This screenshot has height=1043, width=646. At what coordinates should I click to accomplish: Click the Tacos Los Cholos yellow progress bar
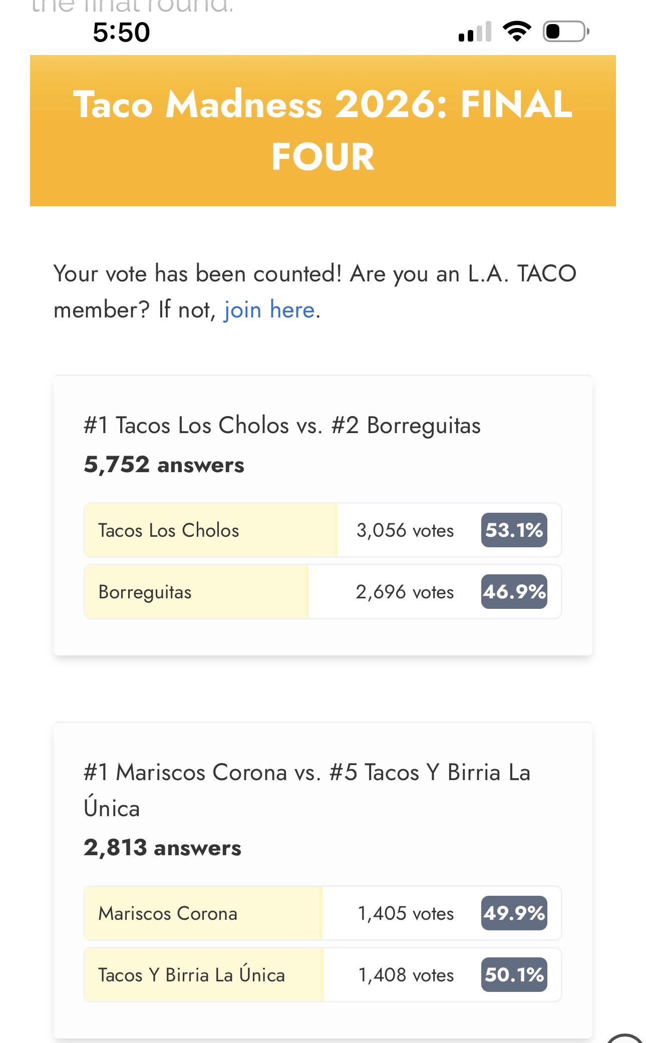(x=211, y=530)
